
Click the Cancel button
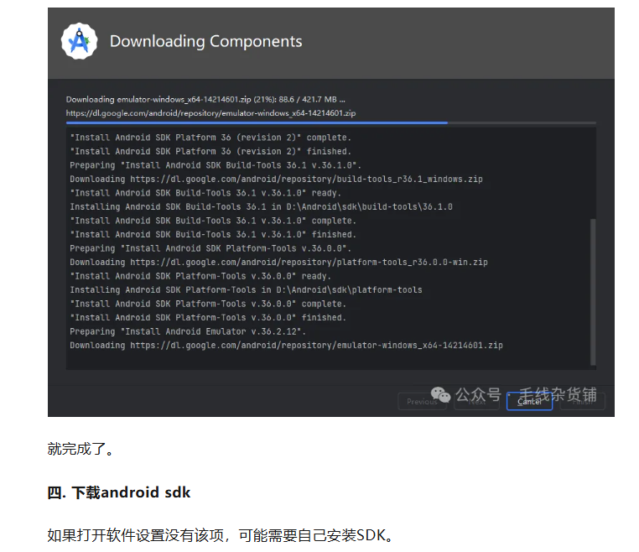coord(529,402)
